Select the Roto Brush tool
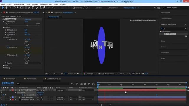Viewport: 189px width, 106px height. pyautogui.click(x=49, y=8)
